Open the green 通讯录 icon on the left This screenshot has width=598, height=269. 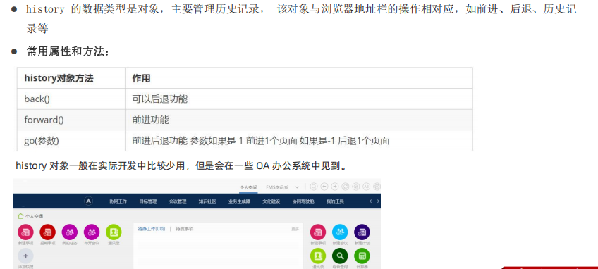click(x=114, y=232)
